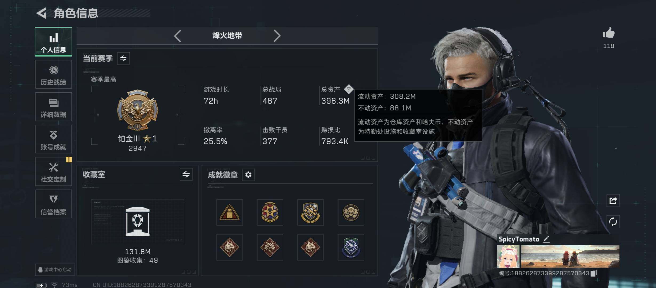Open achievement badge settings gear
The height and width of the screenshot is (288, 656).
(x=248, y=175)
